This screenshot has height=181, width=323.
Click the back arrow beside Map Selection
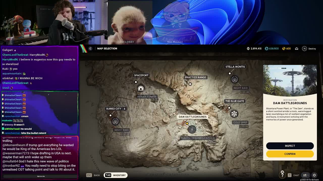(90, 49)
